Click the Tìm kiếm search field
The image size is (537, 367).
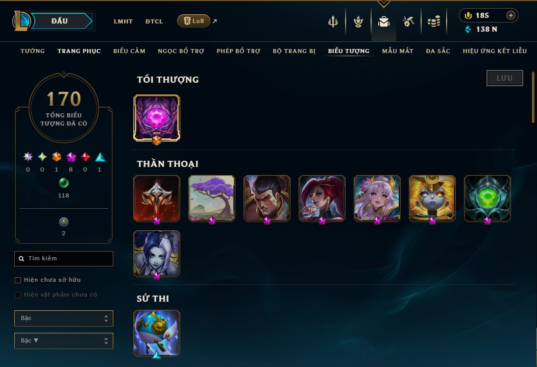tap(64, 258)
